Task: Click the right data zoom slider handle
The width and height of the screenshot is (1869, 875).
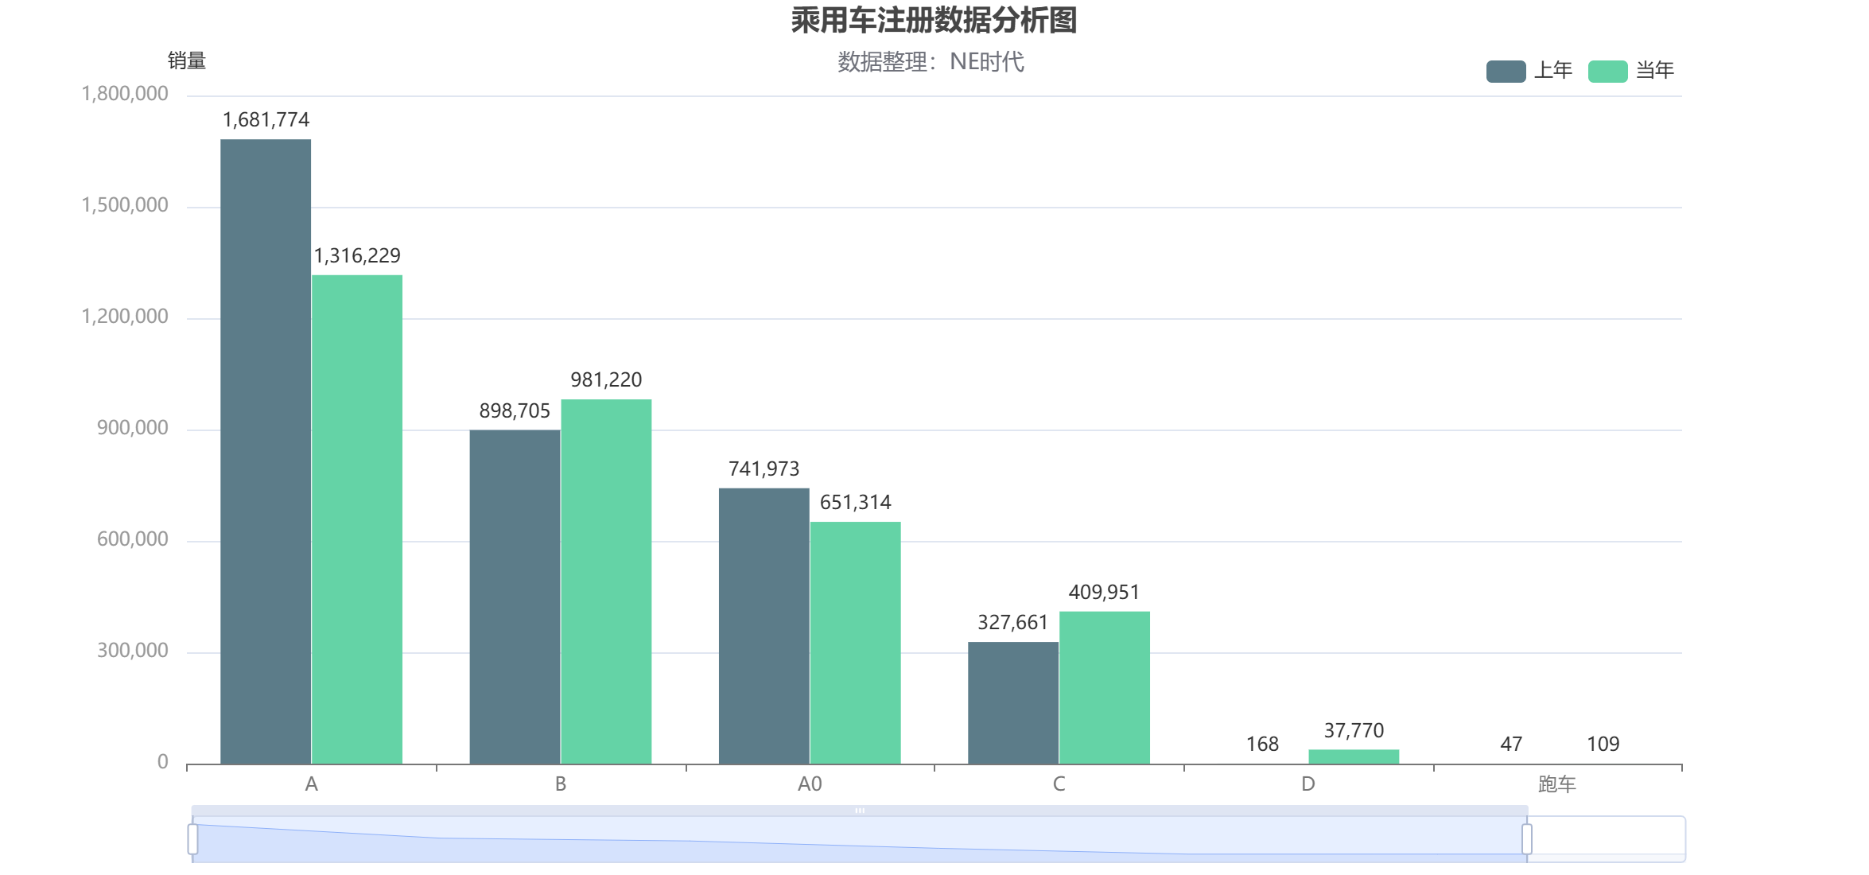Action: point(1526,839)
